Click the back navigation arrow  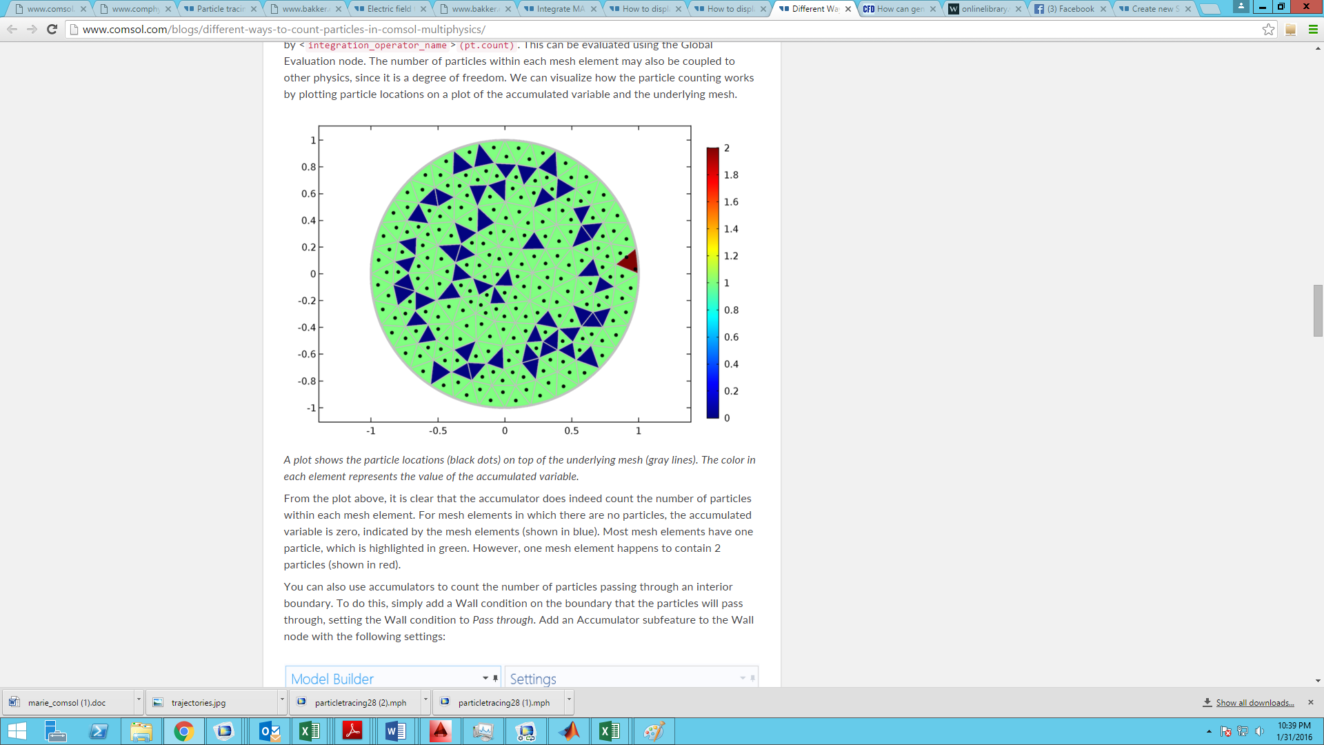[x=12, y=30]
